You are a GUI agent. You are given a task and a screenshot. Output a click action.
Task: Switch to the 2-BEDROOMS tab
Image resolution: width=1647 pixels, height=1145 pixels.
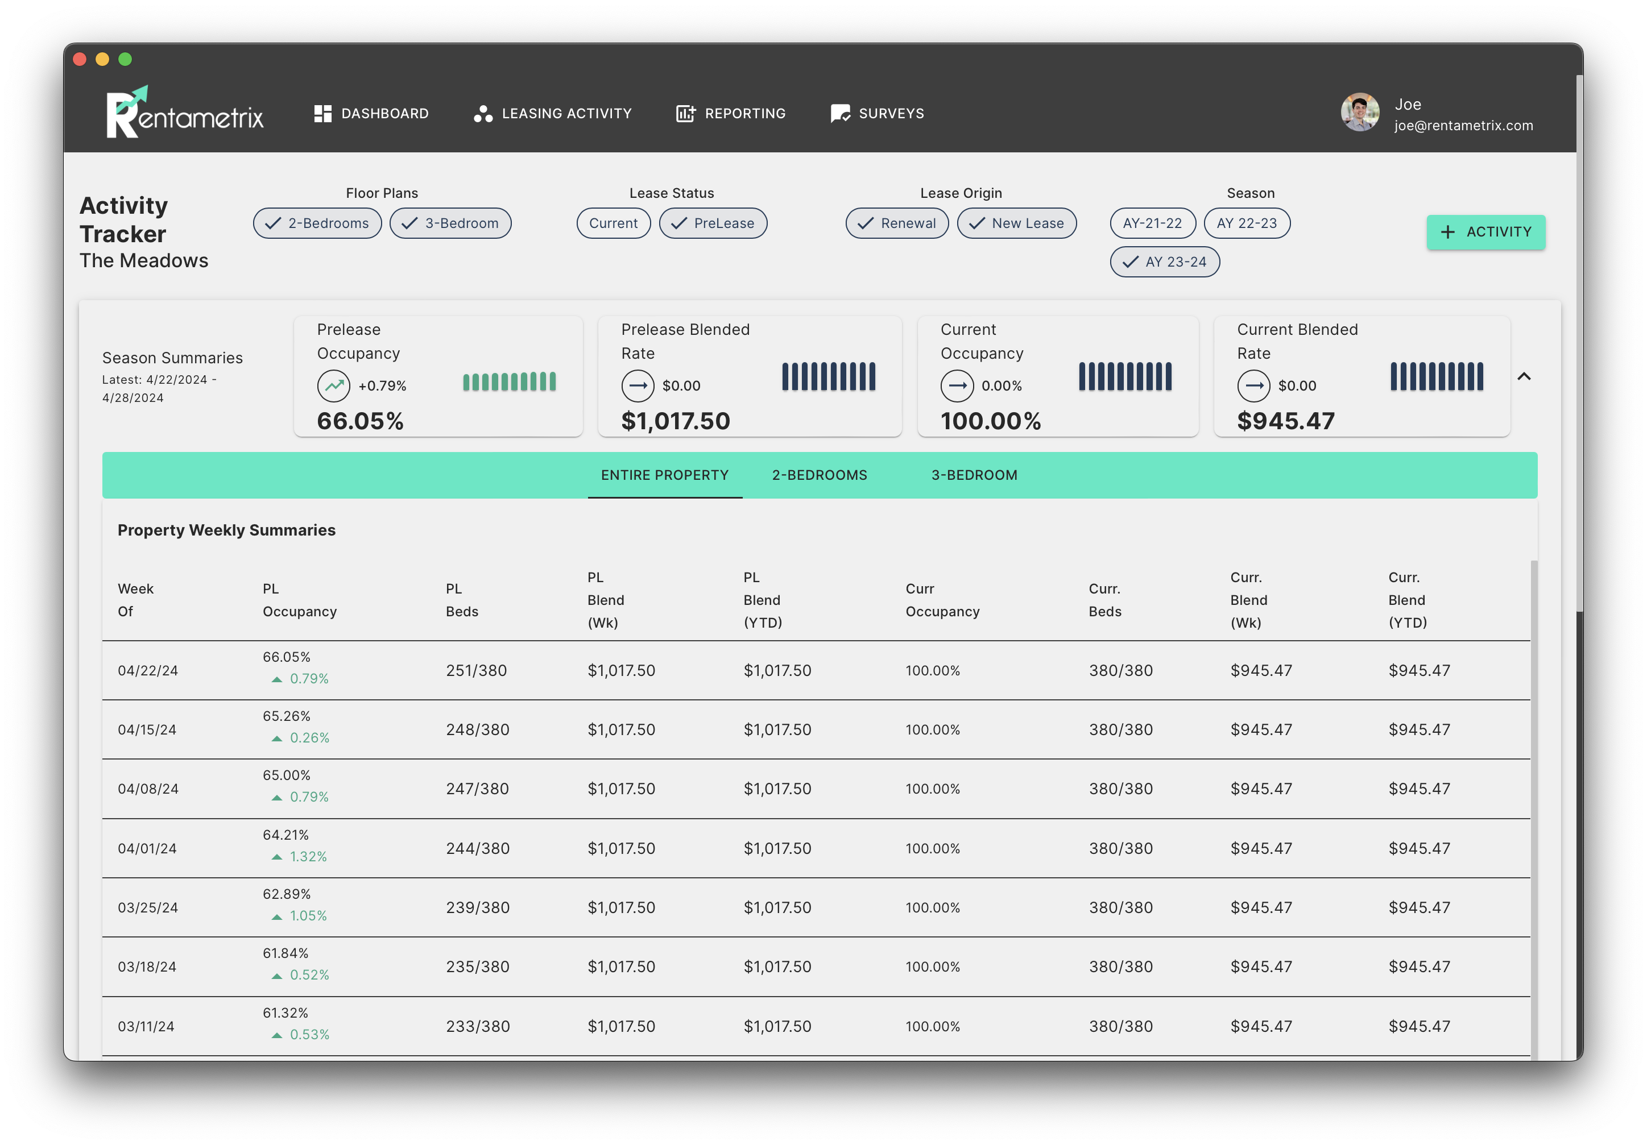pyautogui.click(x=819, y=475)
